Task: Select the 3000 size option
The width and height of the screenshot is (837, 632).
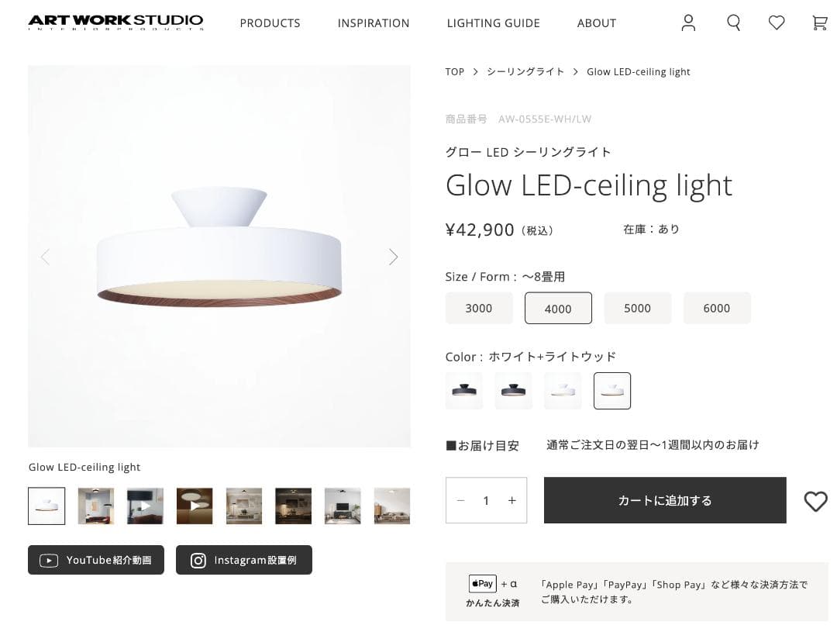Action: coord(479,308)
